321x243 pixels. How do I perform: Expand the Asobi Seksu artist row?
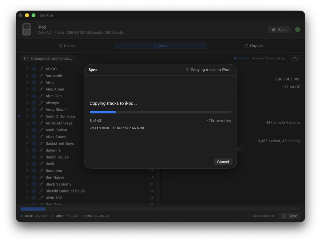click(27, 130)
